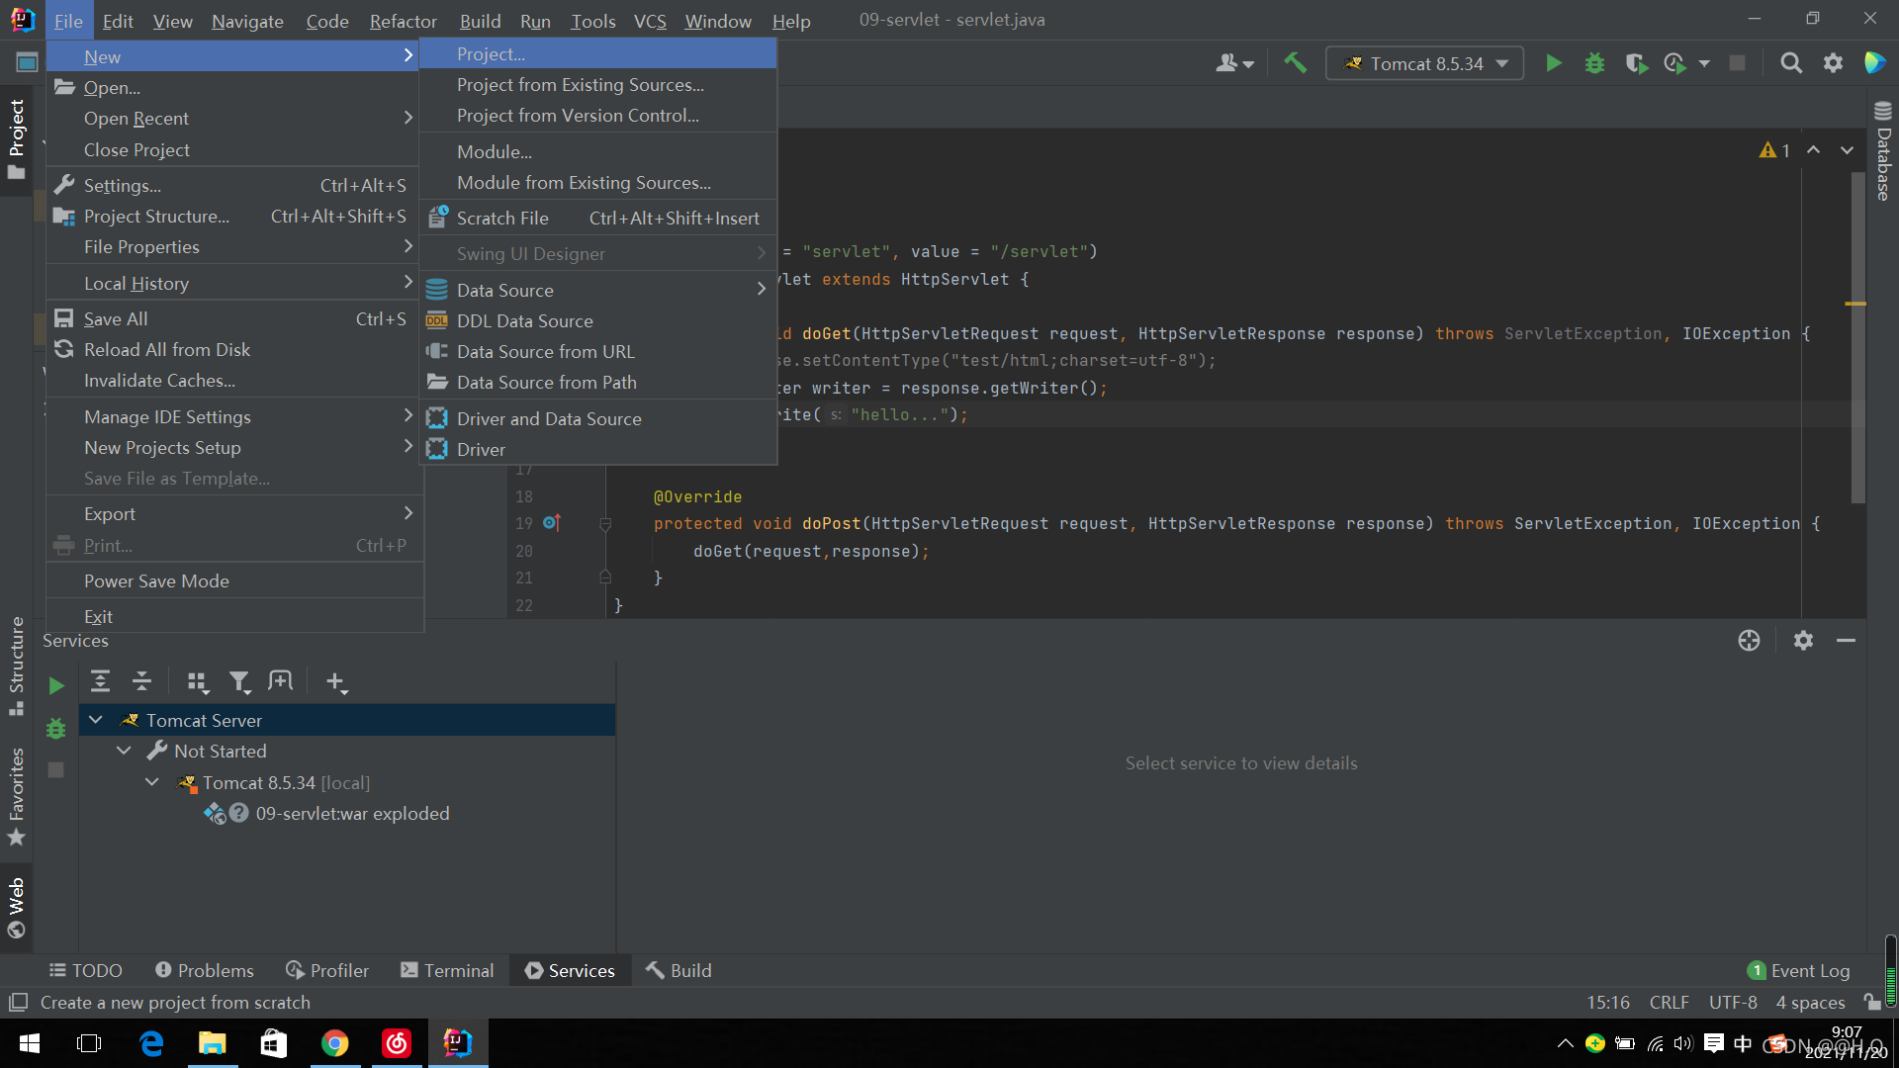Click the Run/Play button for Tomcat
The width and height of the screenshot is (1899, 1068).
pyautogui.click(x=1554, y=62)
